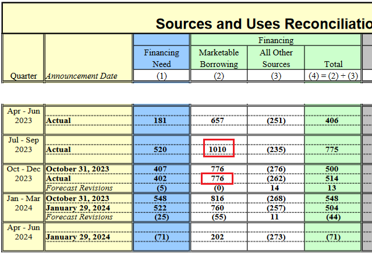Click the Sources and Uses Reconciliation title
The width and height of the screenshot is (372, 257).
click(263, 24)
